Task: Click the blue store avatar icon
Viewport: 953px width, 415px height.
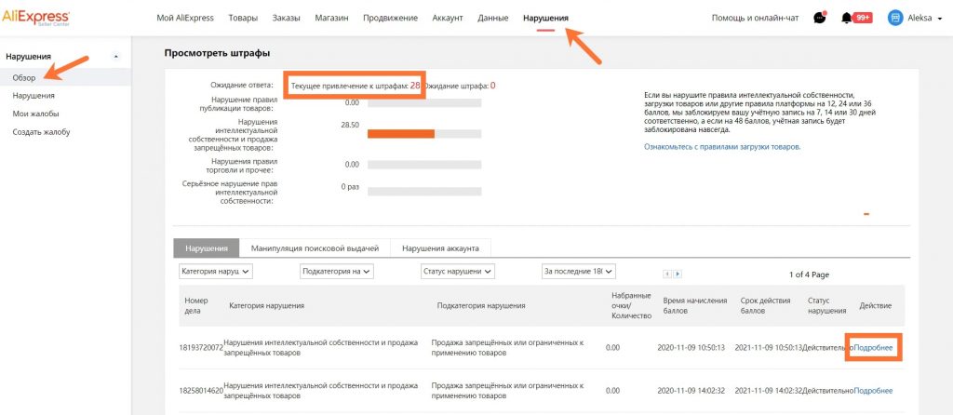Action: (894, 18)
